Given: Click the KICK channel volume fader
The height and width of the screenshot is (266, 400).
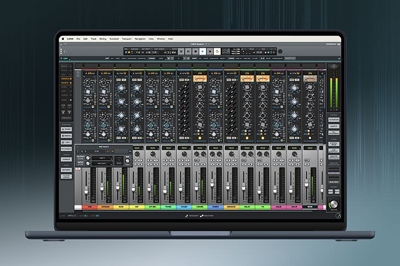Looking at the screenshot, I should pyautogui.click(x=117, y=185).
